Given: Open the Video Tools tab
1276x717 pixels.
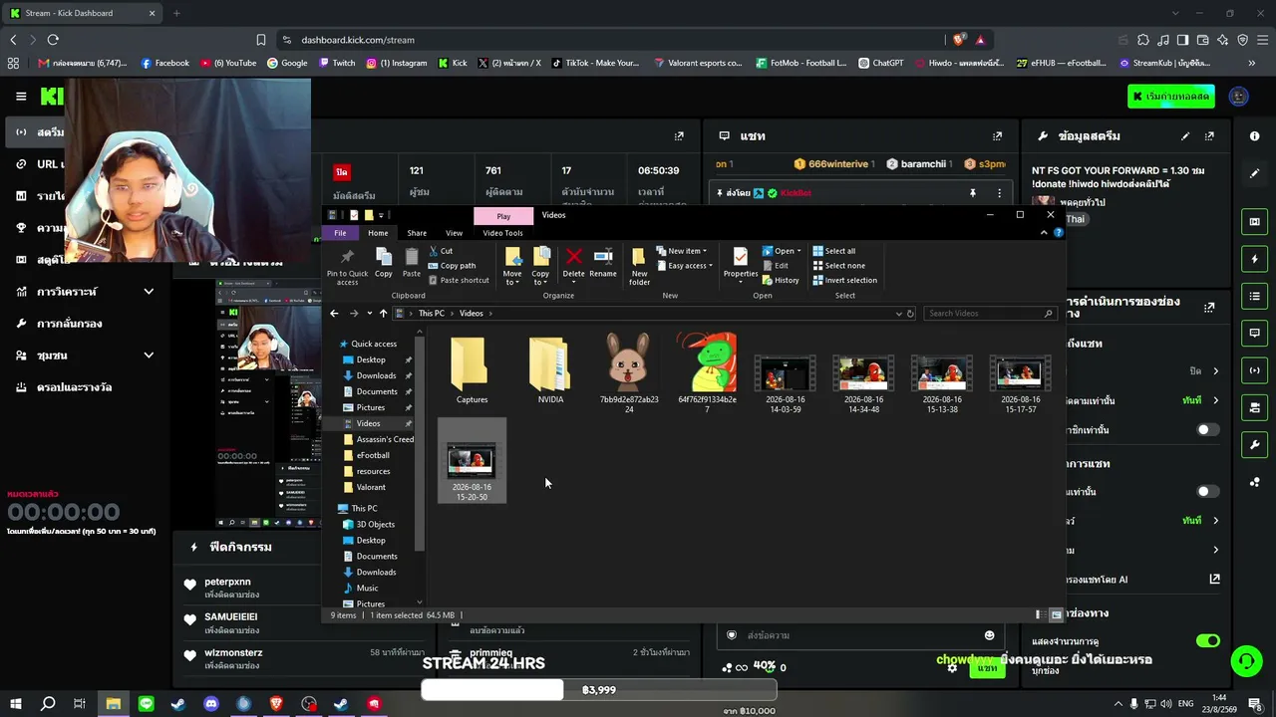Looking at the screenshot, I should pos(502,233).
